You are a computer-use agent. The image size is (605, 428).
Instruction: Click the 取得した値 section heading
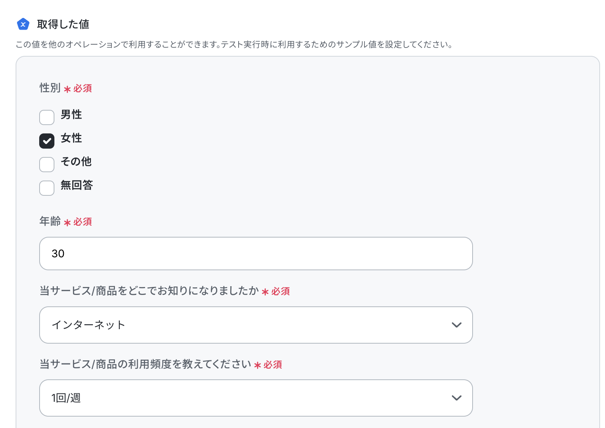[63, 24]
